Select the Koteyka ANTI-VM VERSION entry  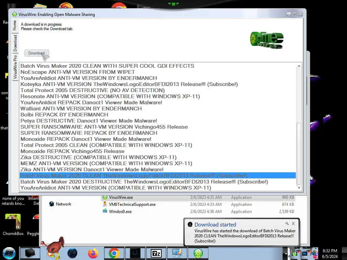point(158,84)
